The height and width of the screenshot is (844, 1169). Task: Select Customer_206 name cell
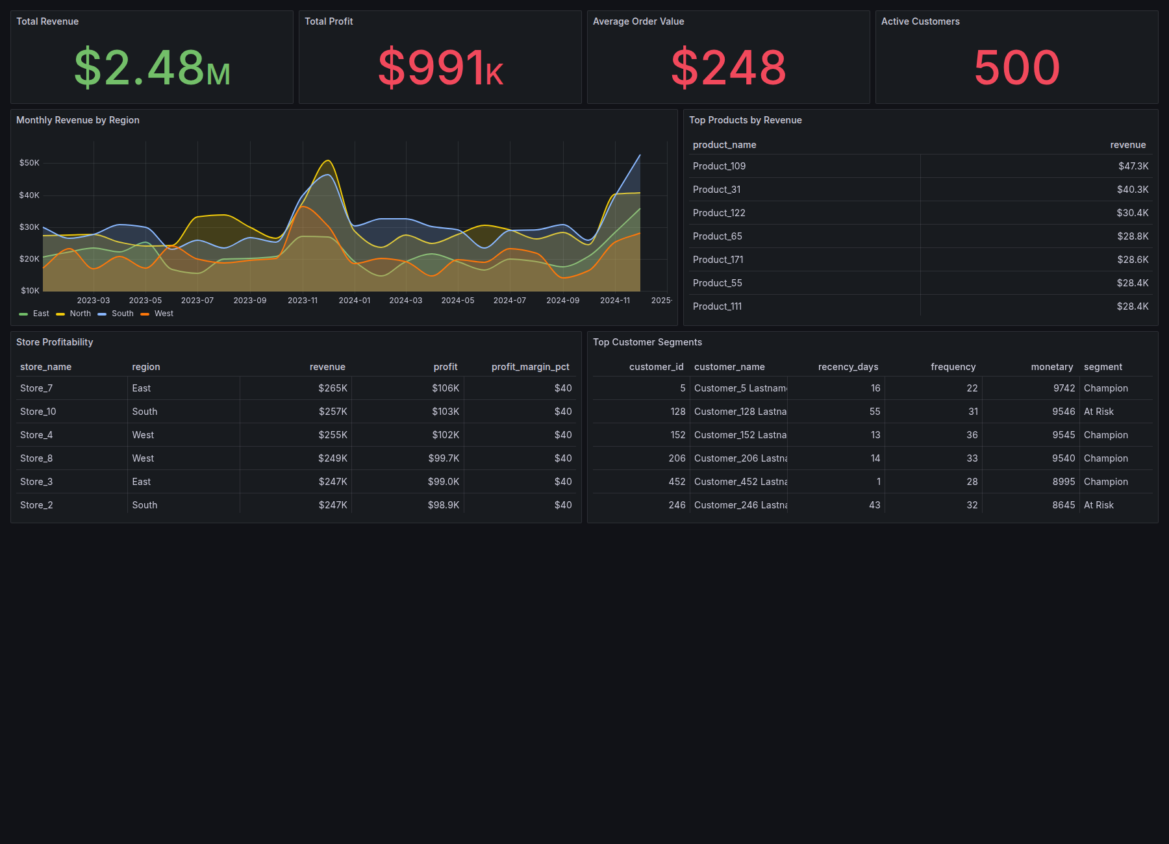pos(739,458)
